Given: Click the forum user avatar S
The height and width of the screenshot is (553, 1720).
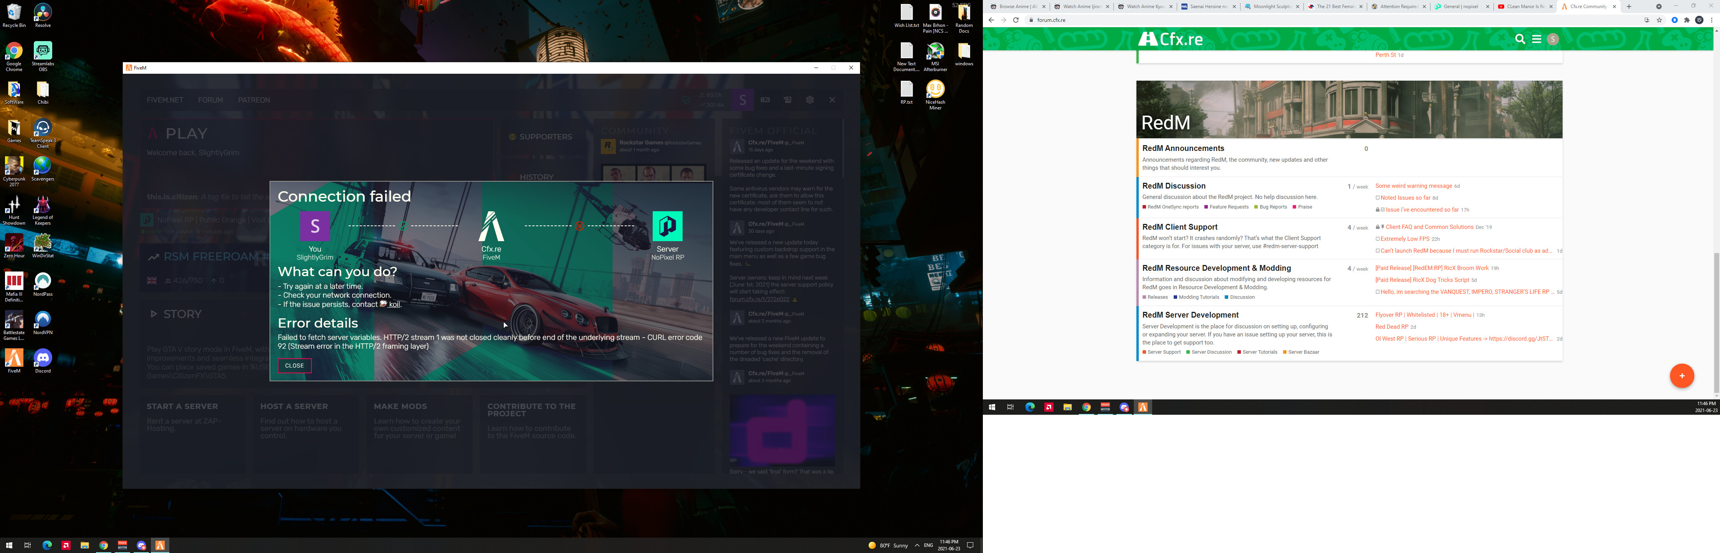Looking at the screenshot, I should coord(1553,40).
